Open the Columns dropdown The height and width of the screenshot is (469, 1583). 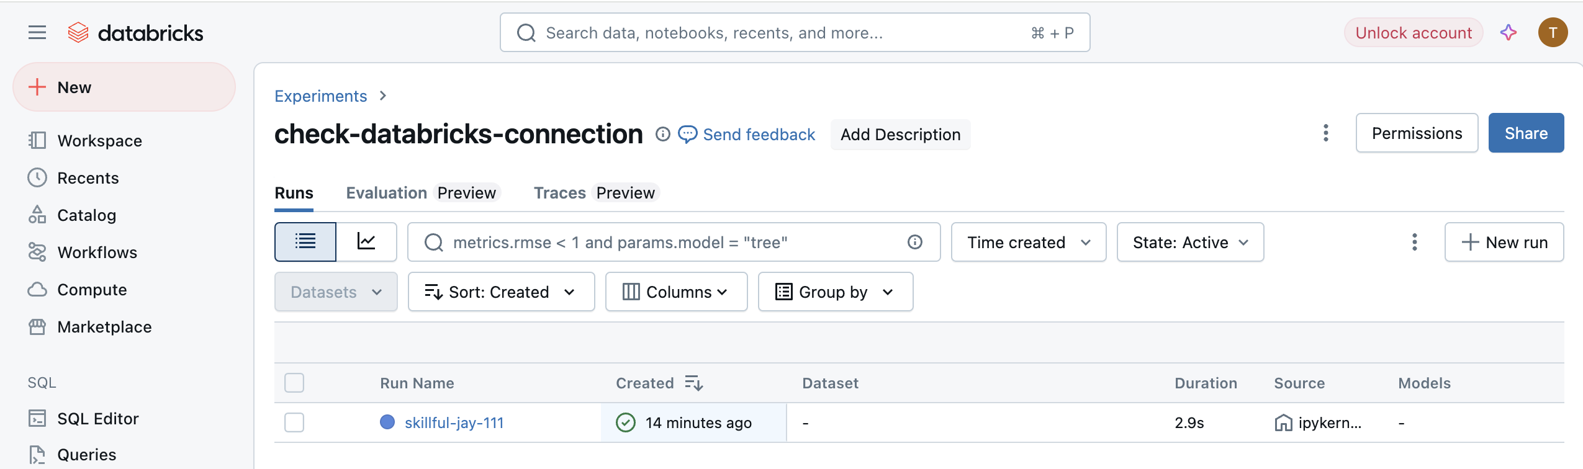tap(675, 292)
